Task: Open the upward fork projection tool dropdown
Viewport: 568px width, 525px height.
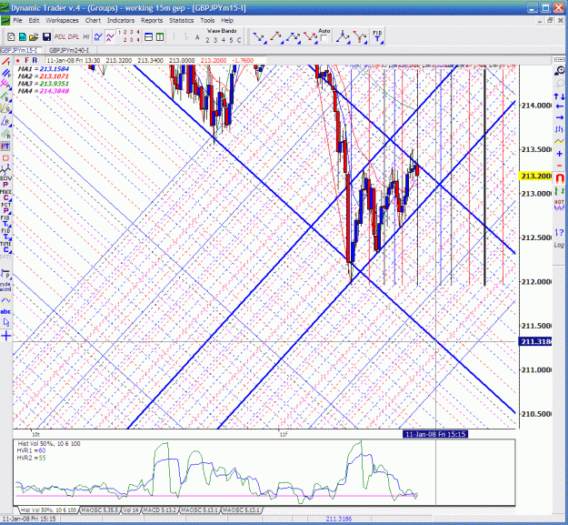Action: click(343, 37)
